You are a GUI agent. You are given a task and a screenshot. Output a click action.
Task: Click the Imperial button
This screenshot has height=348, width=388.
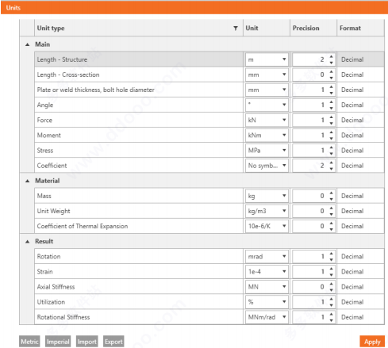click(58, 342)
